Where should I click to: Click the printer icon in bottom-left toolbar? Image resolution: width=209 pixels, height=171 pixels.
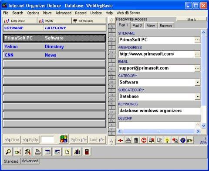coord(38,152)
